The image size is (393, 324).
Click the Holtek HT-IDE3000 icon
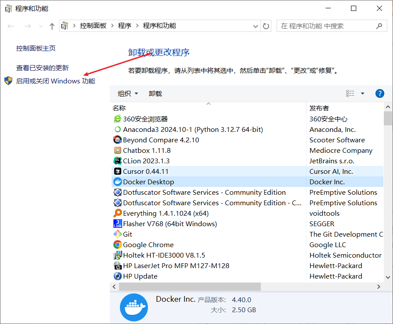point(117,255)
